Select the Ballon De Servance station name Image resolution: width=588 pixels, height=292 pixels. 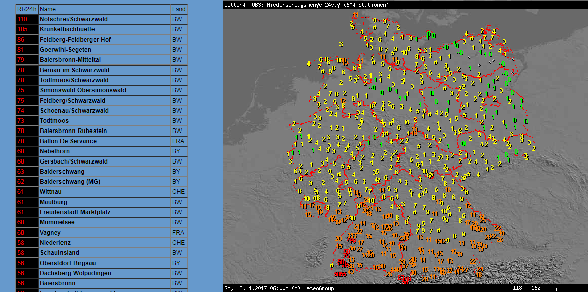coord(68,141)
